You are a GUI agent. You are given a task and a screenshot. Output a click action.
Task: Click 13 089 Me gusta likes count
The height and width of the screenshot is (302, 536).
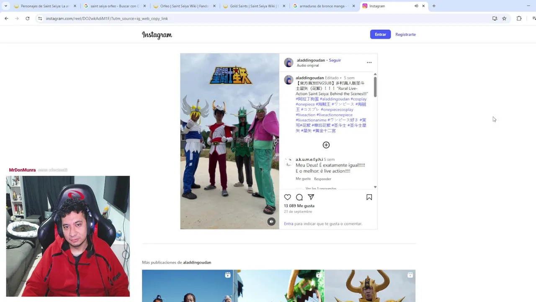pyautogui.click(x=299, y=206)
